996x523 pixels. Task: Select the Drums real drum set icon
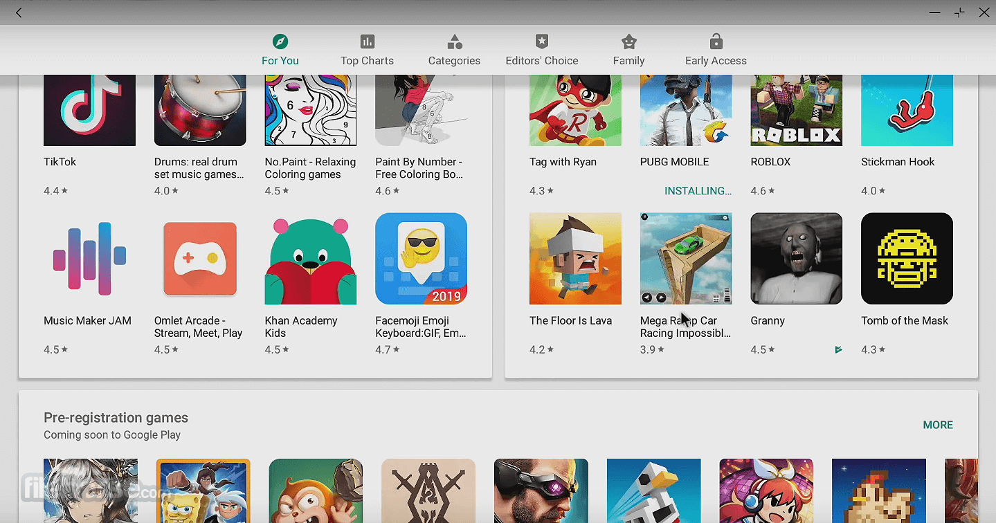pos(200,110)
